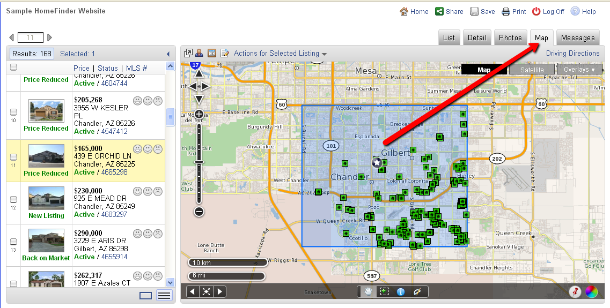Screen dimensions: 610x308
Task: Click the results list scrollbar thumb
Action: click(x=171, y=117)
